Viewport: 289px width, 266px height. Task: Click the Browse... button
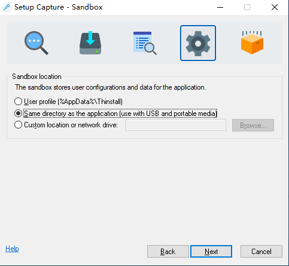point(253,126)
